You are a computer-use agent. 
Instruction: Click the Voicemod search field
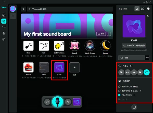coord(70,9)
